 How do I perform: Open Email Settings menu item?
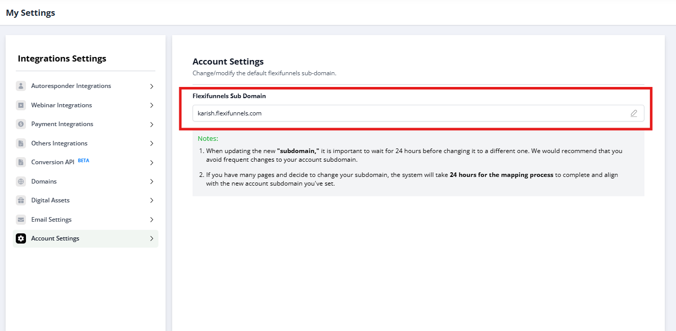(86, 220)
